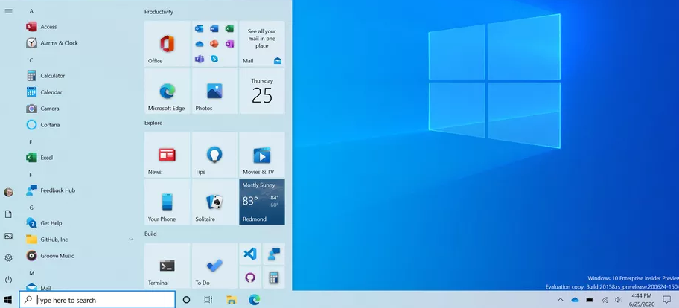Launch the Solitaire tile

click(214, 202)
